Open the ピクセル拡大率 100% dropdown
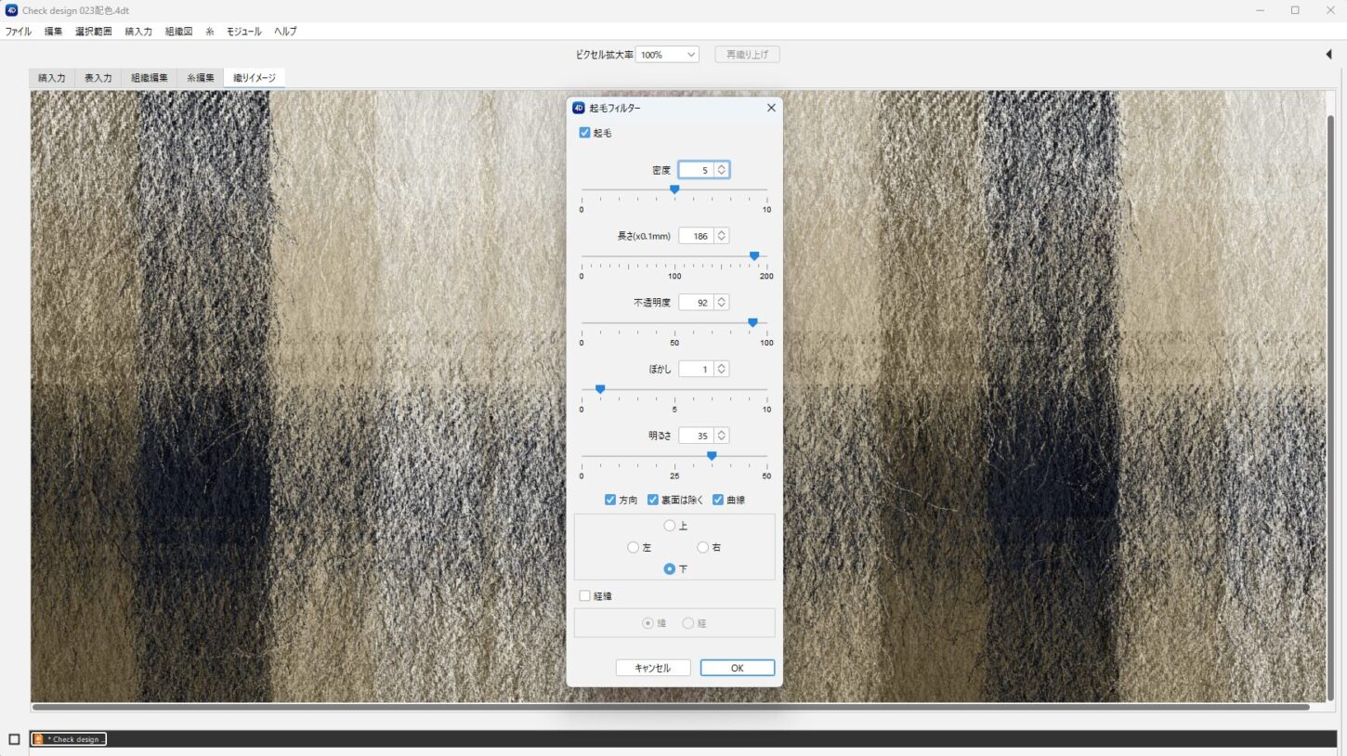1347x756 pixels. (x=667, y=55)
